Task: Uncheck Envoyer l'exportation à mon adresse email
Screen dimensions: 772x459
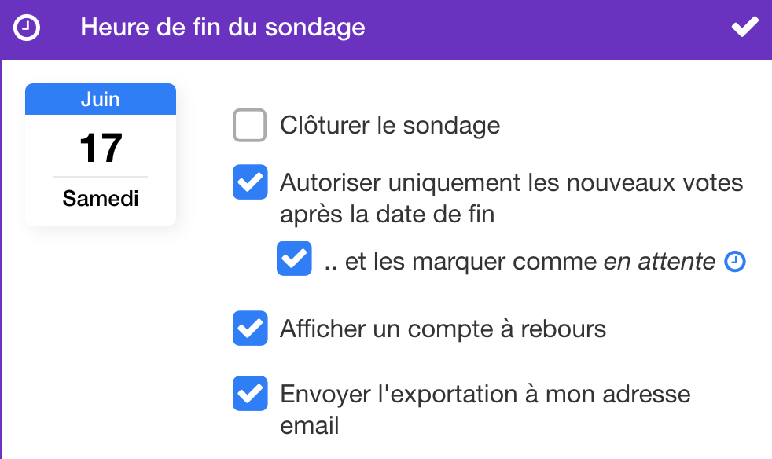Action: pos(250,394)
